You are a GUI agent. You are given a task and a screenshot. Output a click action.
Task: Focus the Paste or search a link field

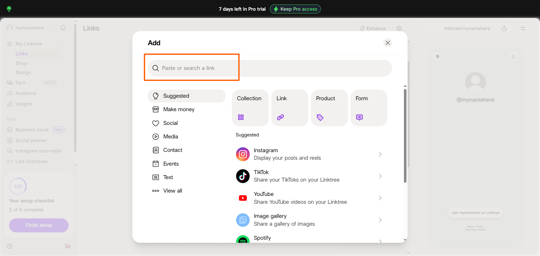coord(270,68)
